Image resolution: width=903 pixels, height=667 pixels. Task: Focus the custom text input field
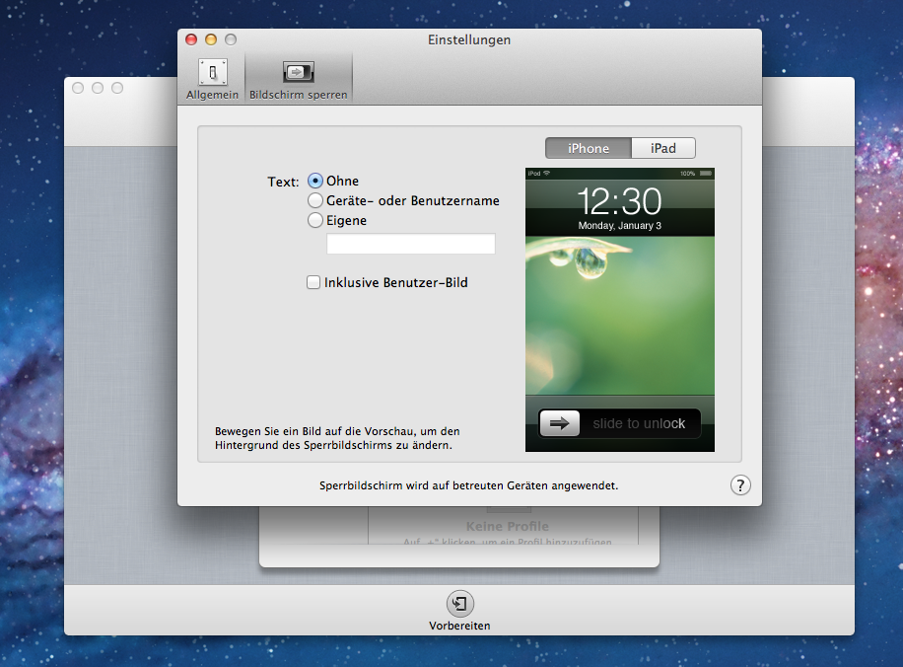tap(411, 244)
